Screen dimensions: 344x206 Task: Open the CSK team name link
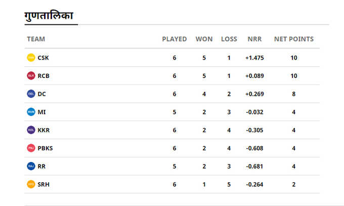[x=43, y=58]
